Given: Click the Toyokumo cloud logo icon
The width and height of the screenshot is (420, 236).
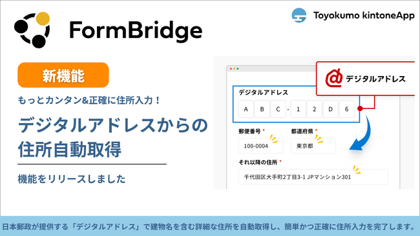Looking at the screenshot, I should [299, 15].
